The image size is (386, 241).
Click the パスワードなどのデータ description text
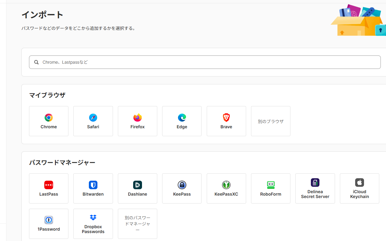tap(78, 28)
